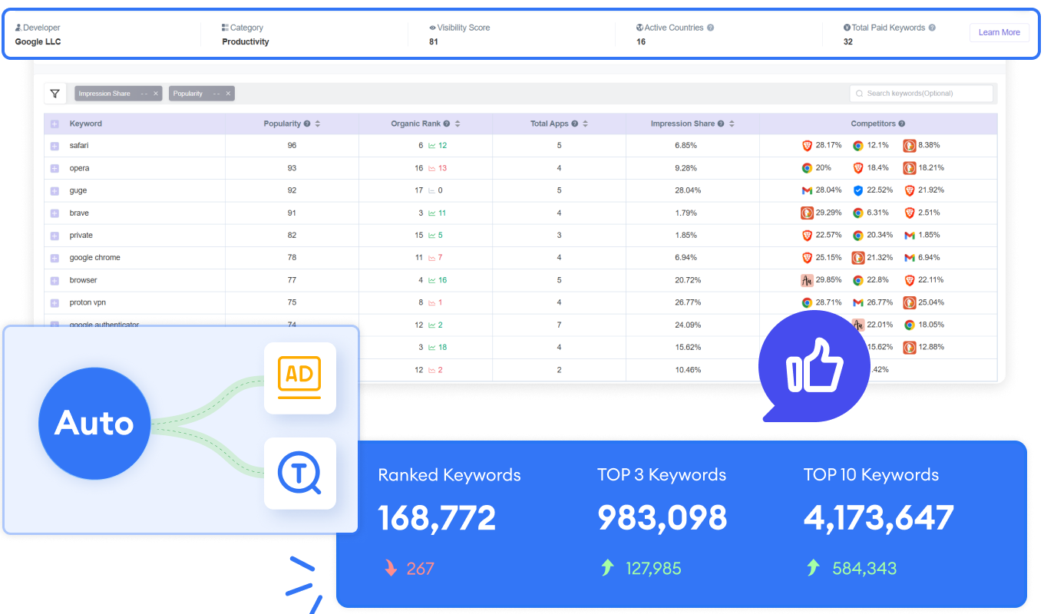
Task: Click the Gmail competitor icon in guge row
Action: tap(807, 190)
